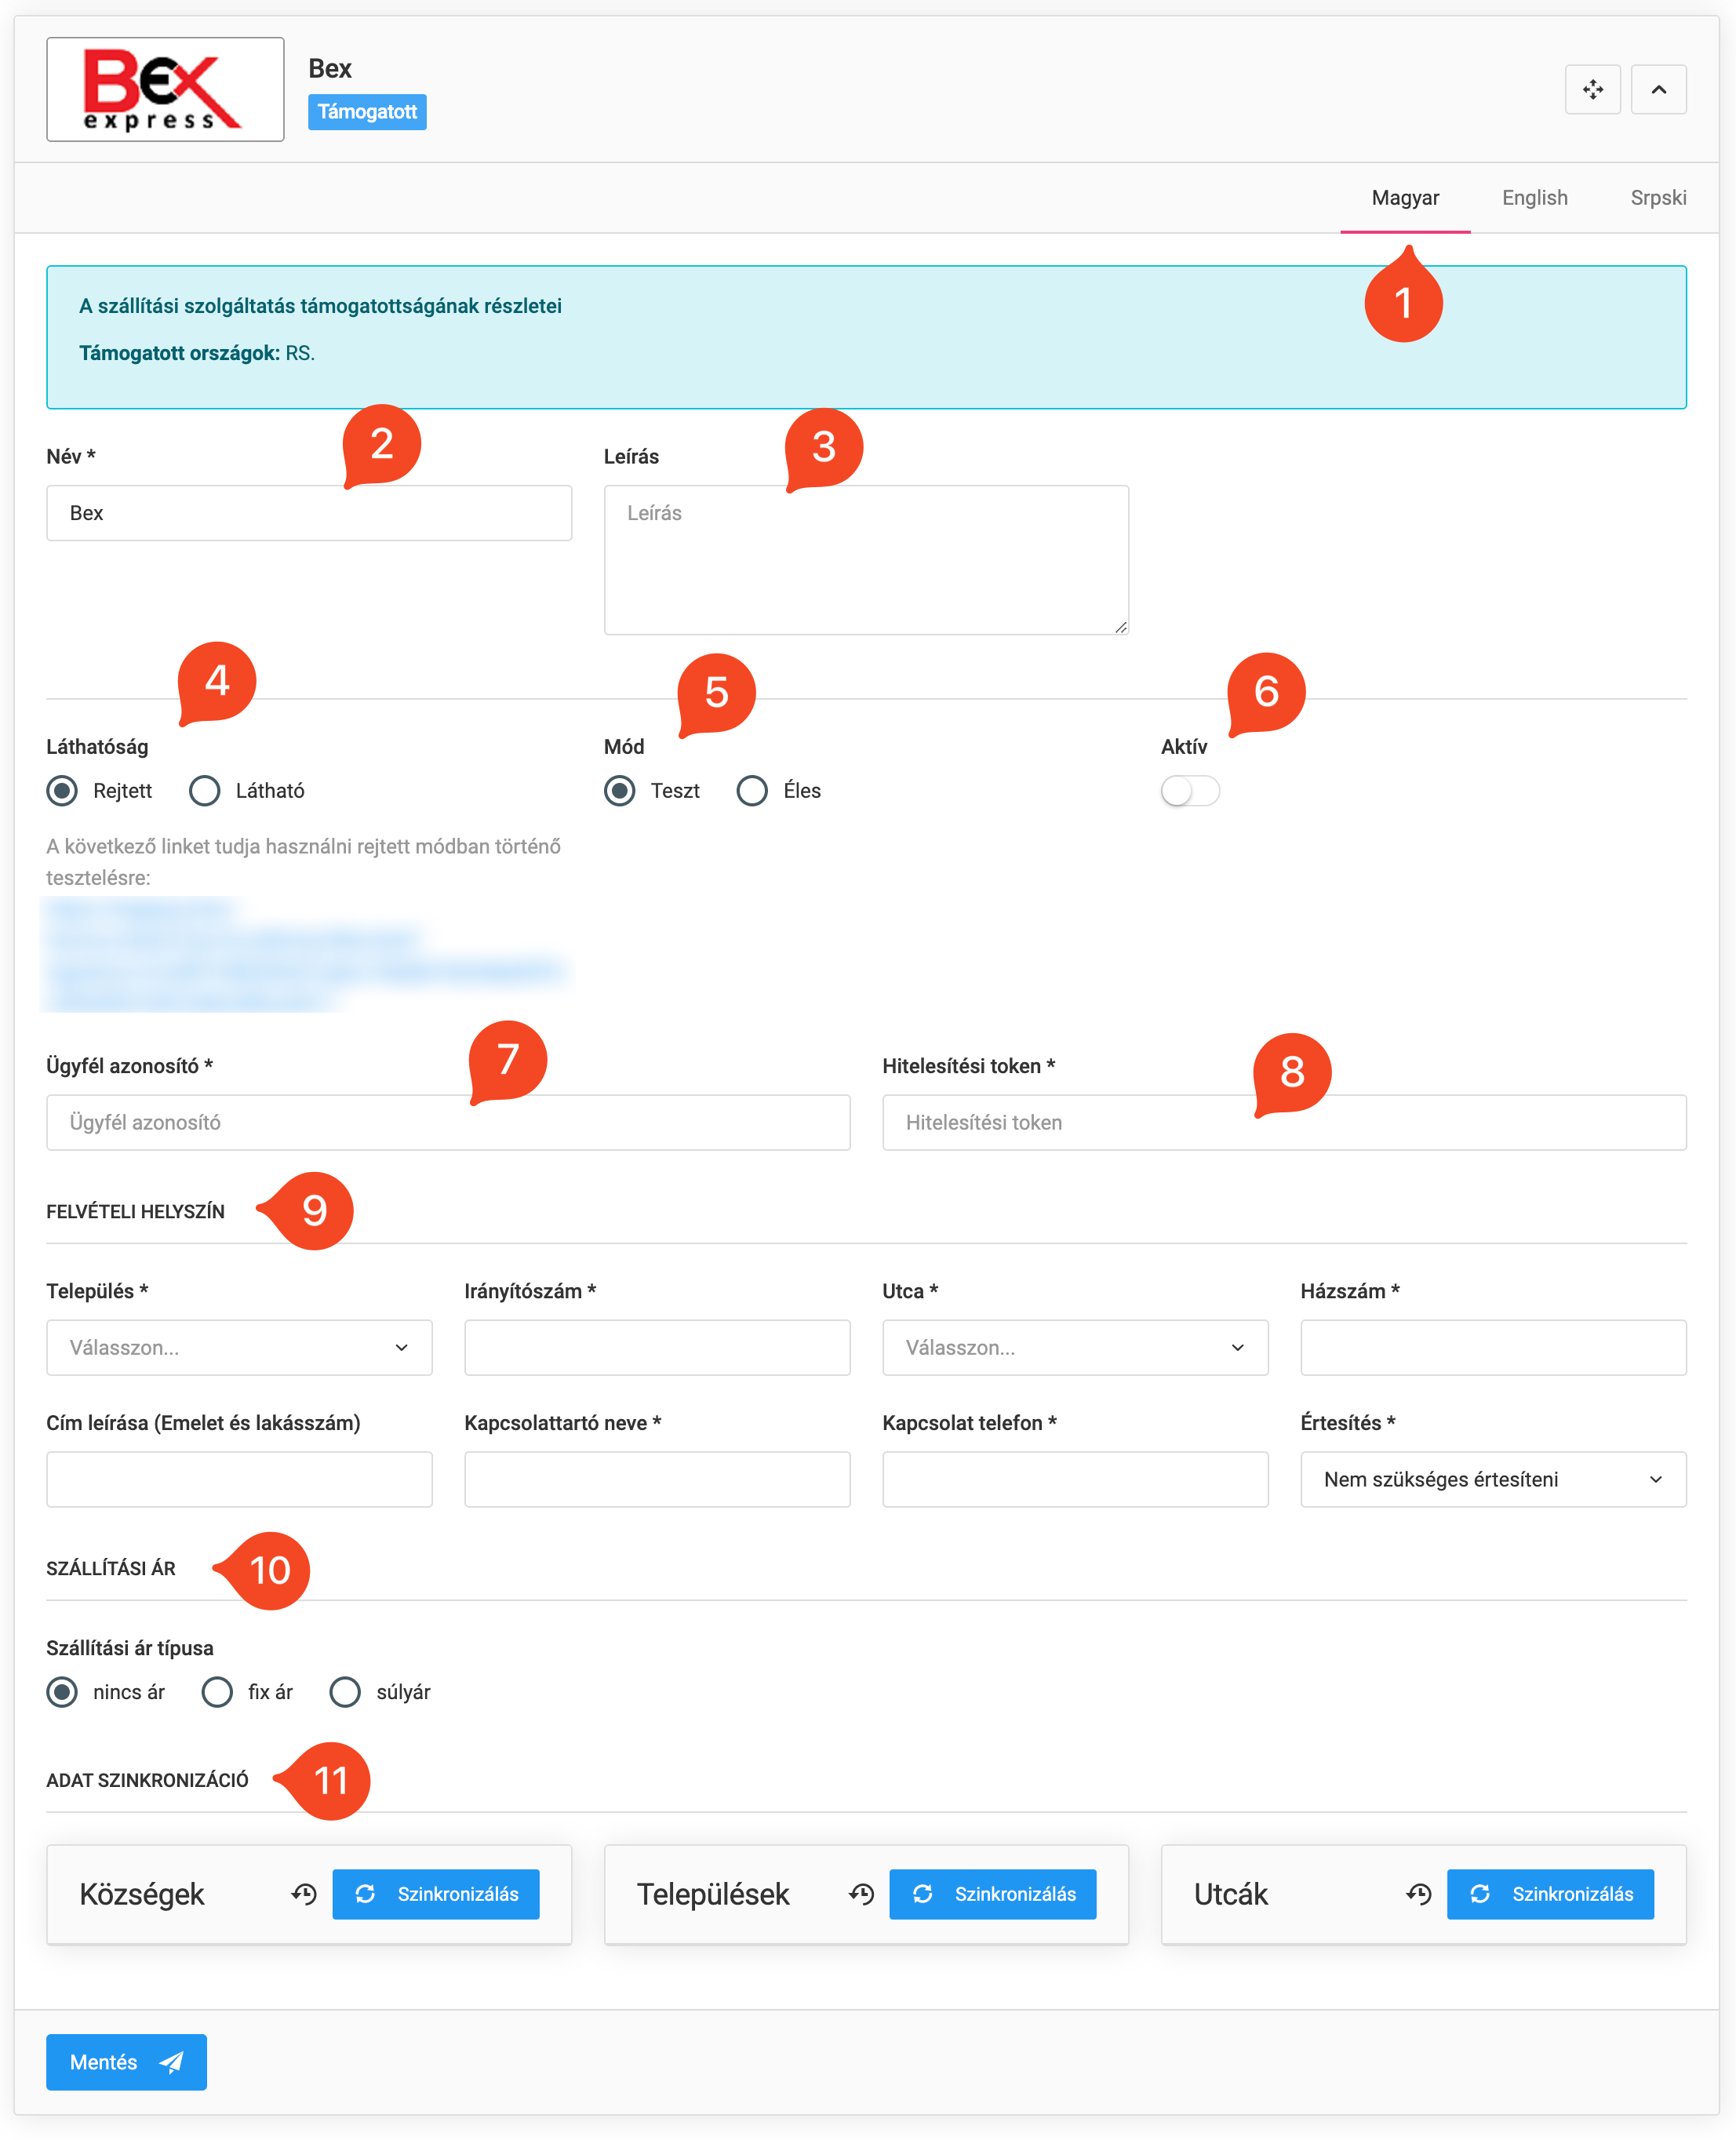The image size is (1736, 2140).
Task: Click the Bex express logo
Action: pos(165,90)
